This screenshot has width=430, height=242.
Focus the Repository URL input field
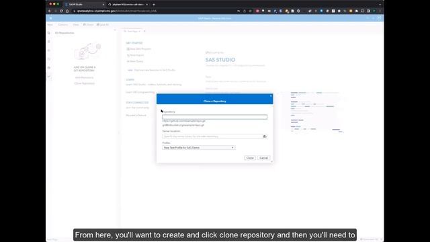pyautogui.click(x=214, y=117)
